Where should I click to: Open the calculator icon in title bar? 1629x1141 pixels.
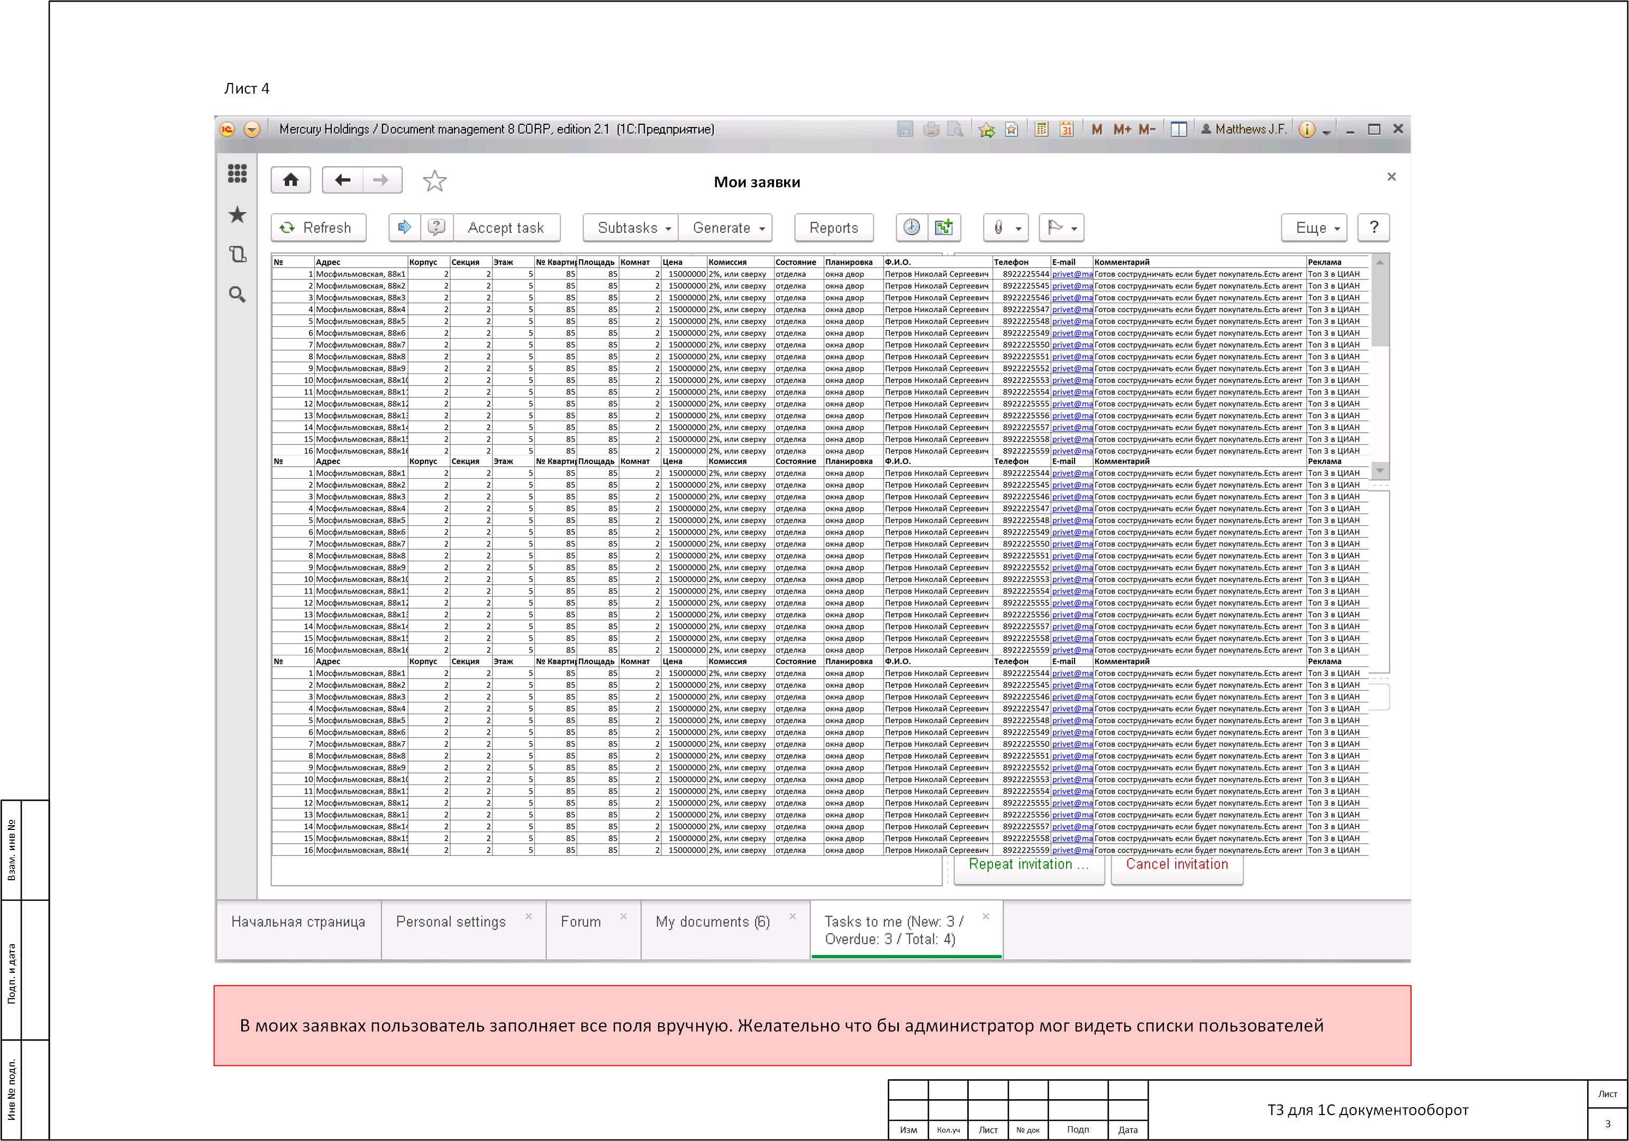click(1041, 129)
